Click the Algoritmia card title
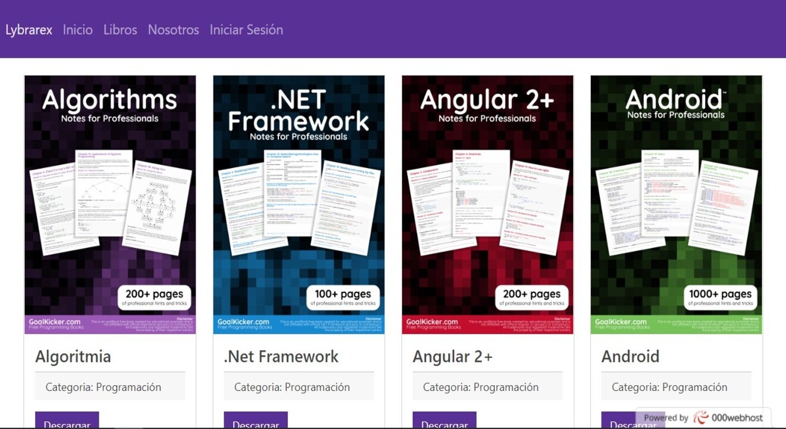786x429 pixels. pos(73,357)
